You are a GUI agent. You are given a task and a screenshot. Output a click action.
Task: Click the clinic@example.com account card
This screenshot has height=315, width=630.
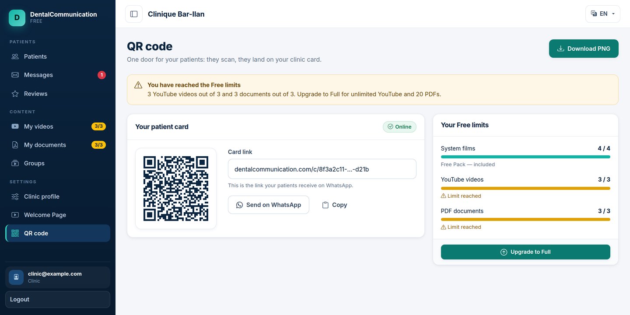point(58,277)
